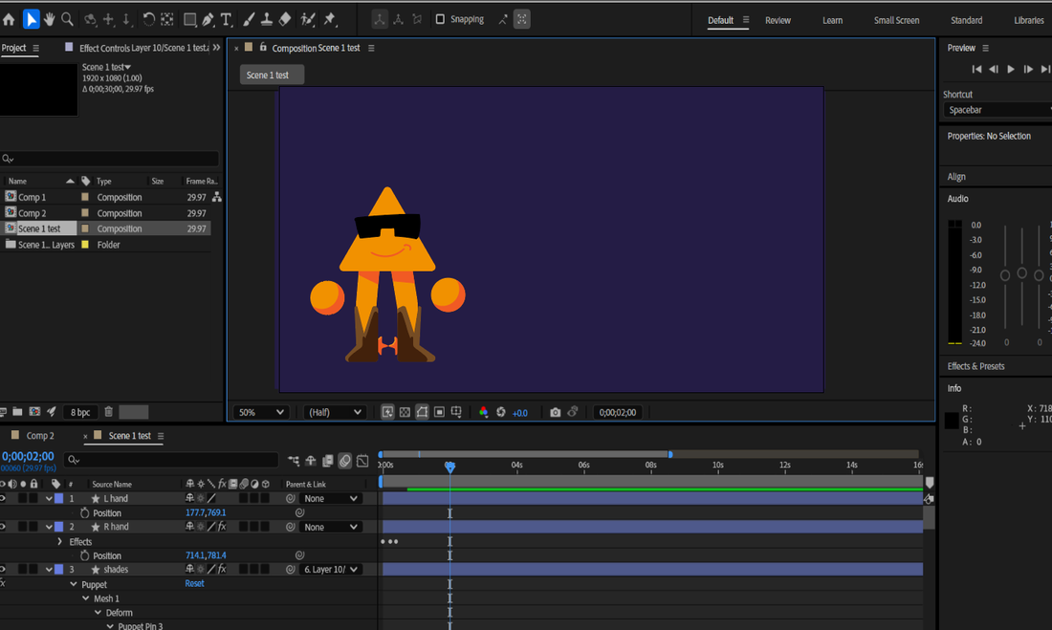This screenshot has height=630, width=1052.
Task: Click the Scene 1 test breadcrumb button
Action: click(x=272, y=75)
